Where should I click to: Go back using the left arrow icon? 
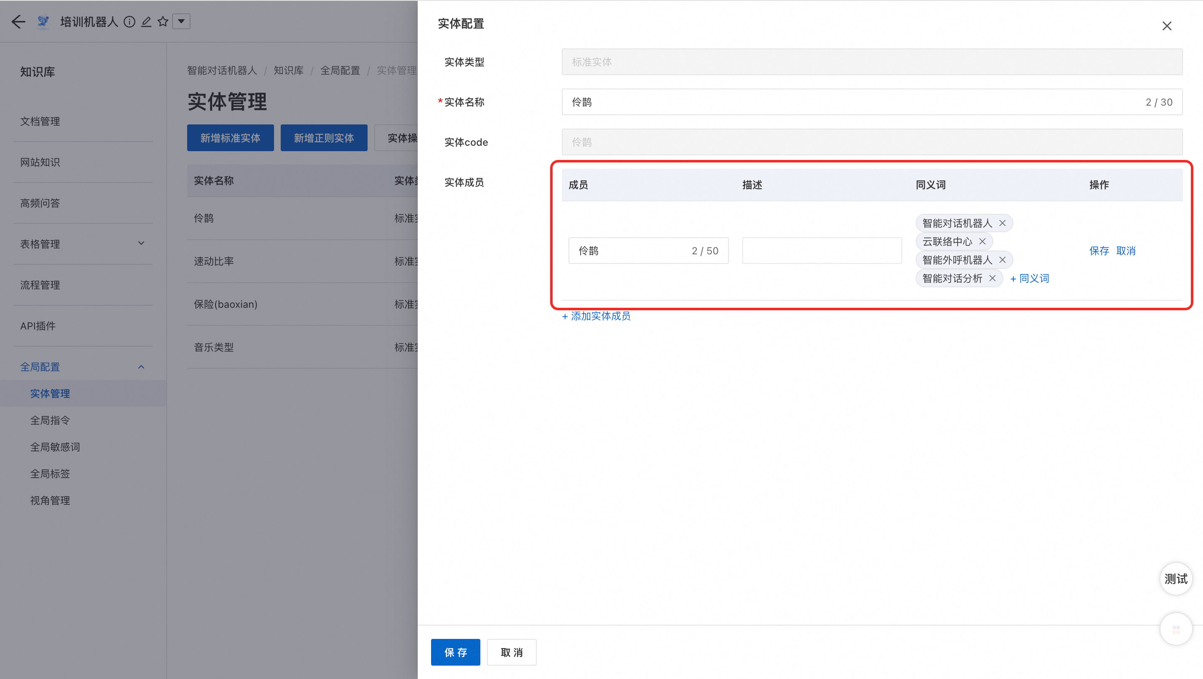[x=18, y=21]
